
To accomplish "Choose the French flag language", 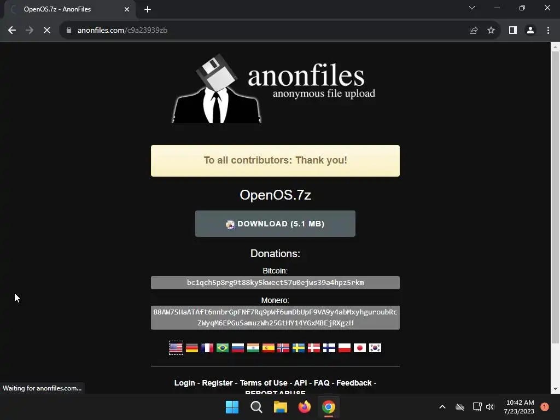I will pos(207,348).
